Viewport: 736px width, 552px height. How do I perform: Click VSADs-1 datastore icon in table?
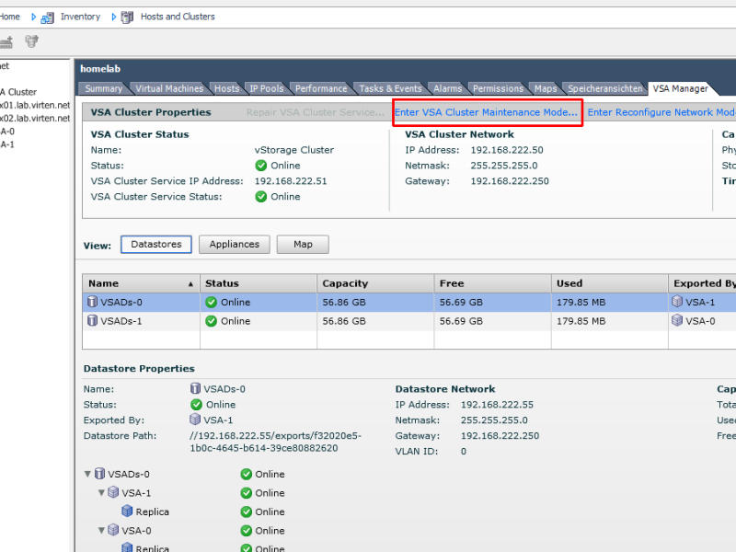(x=93, y=320)
